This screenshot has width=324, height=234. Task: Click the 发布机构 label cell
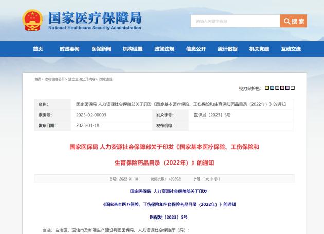170,125
